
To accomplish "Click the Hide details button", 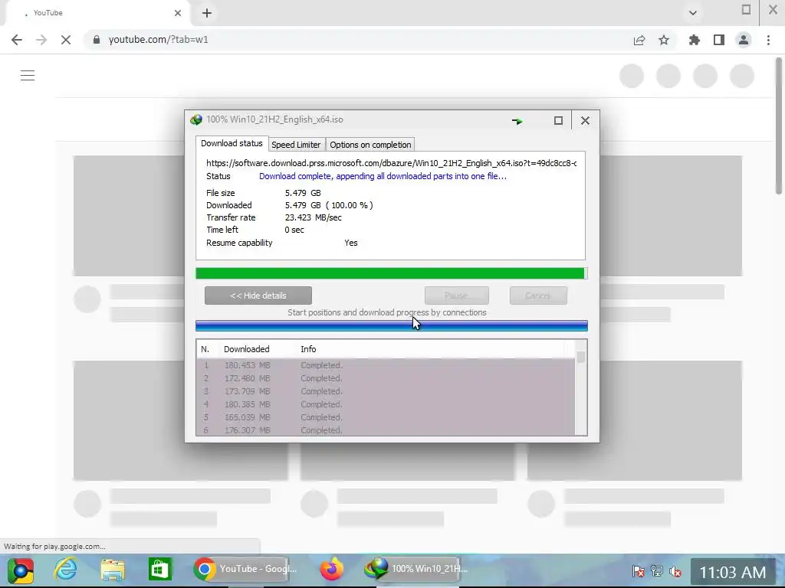I will tap(258, 296).
